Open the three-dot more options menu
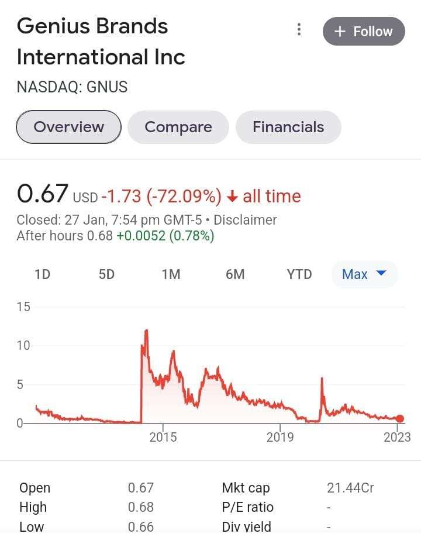 299,30
